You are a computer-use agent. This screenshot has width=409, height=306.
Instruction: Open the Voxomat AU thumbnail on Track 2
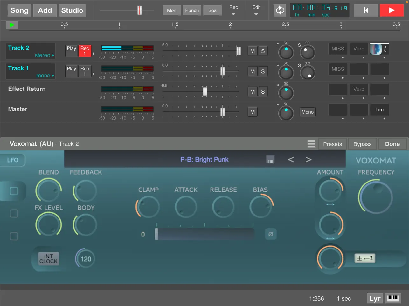(x=376, y=49)
